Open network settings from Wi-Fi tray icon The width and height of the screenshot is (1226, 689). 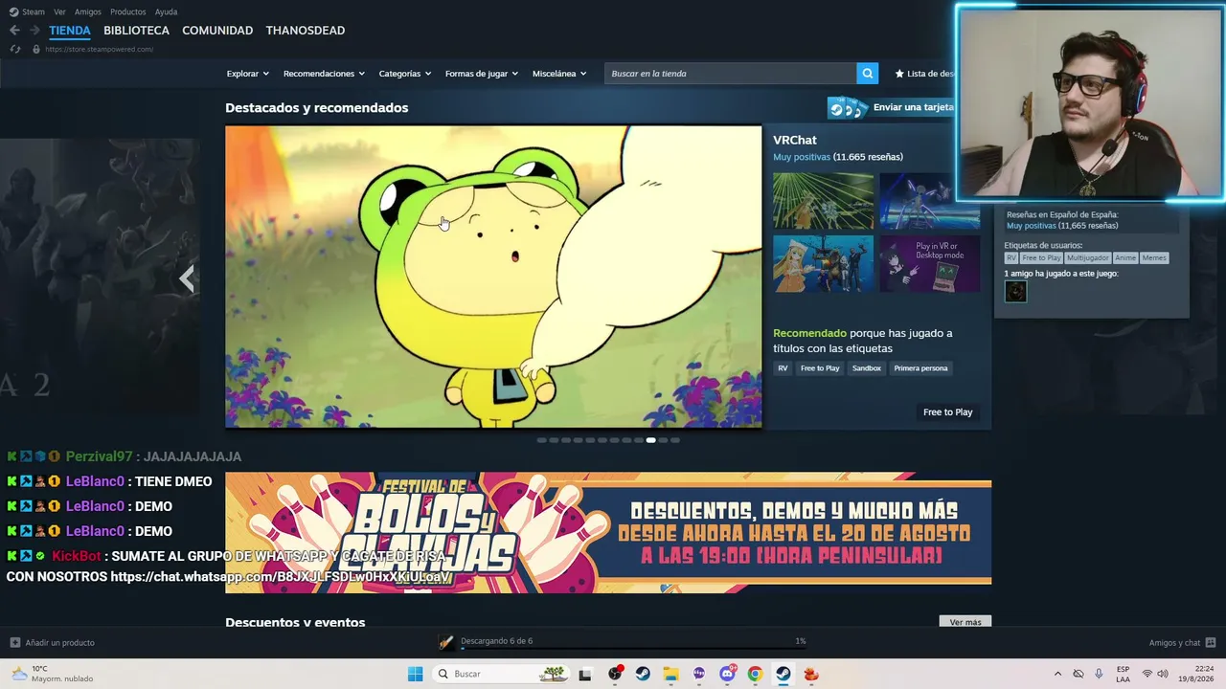coord(1147,674)
